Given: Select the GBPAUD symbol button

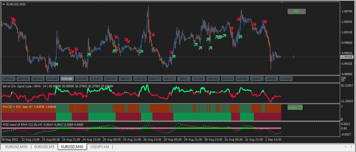Looking at the screenshot, I should 8,79.
